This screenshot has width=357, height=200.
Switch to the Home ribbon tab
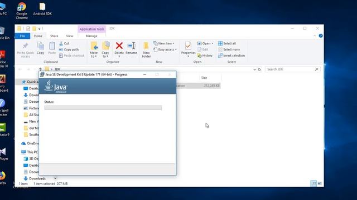point(38,36)
